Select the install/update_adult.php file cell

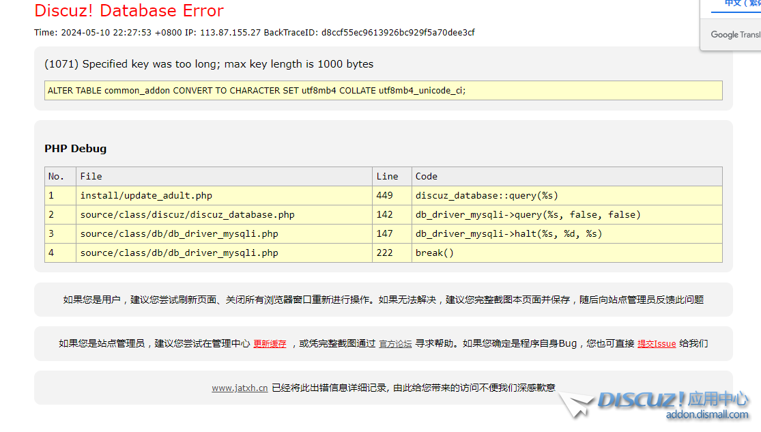146,196
